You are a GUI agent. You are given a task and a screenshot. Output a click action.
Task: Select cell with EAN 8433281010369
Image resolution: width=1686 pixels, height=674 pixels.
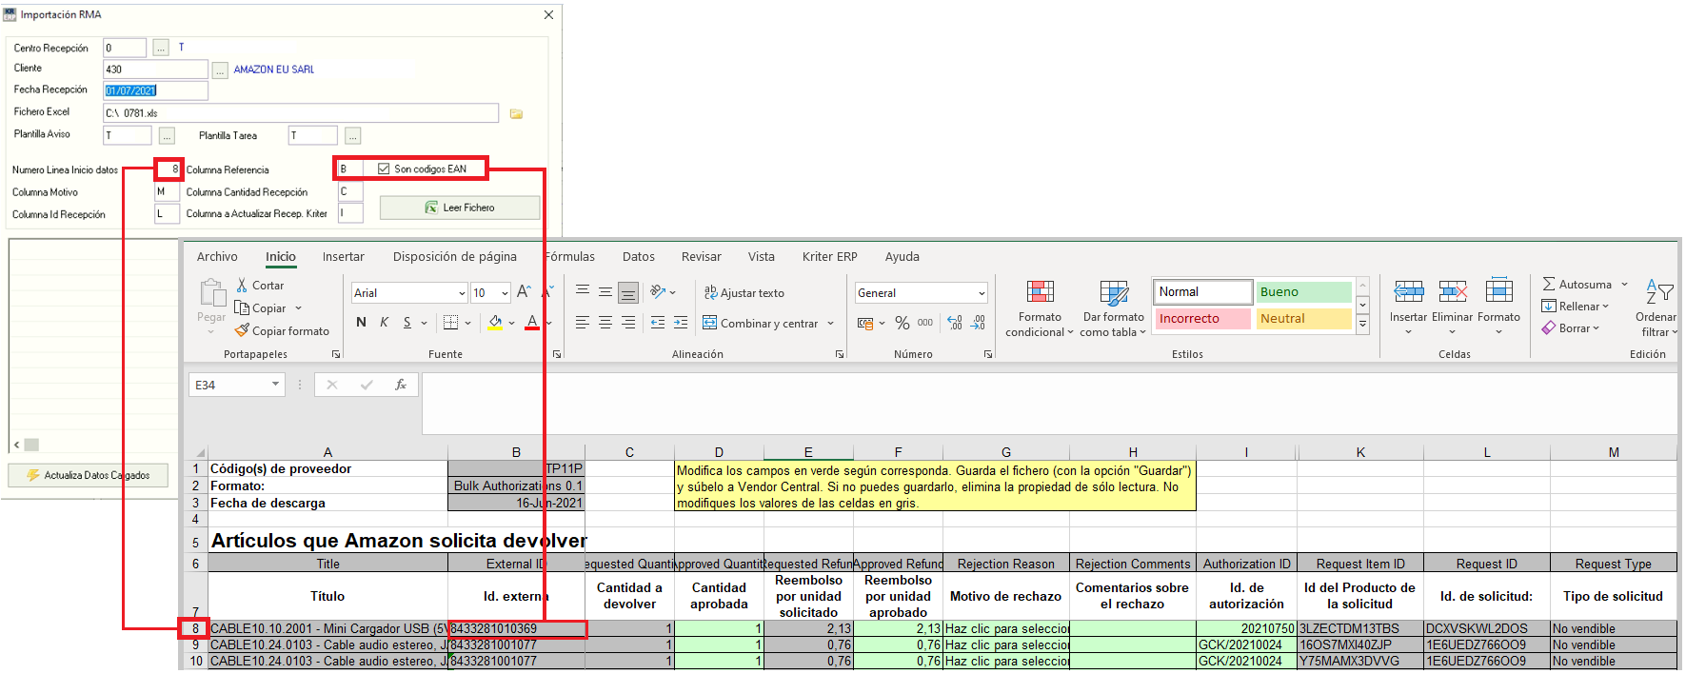pyautogui.click(x=517, y=628)
